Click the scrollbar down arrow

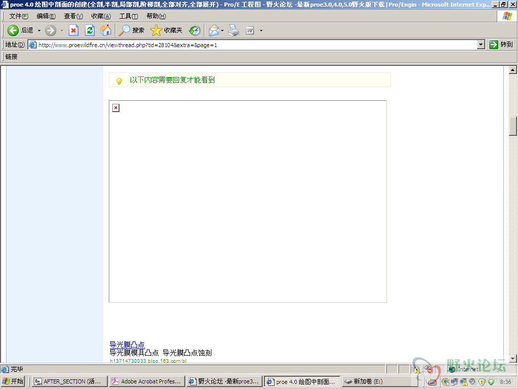pos(513,358)
